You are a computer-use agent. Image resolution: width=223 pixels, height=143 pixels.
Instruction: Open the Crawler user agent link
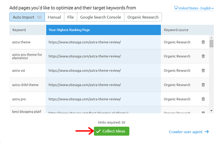point(189,132)
